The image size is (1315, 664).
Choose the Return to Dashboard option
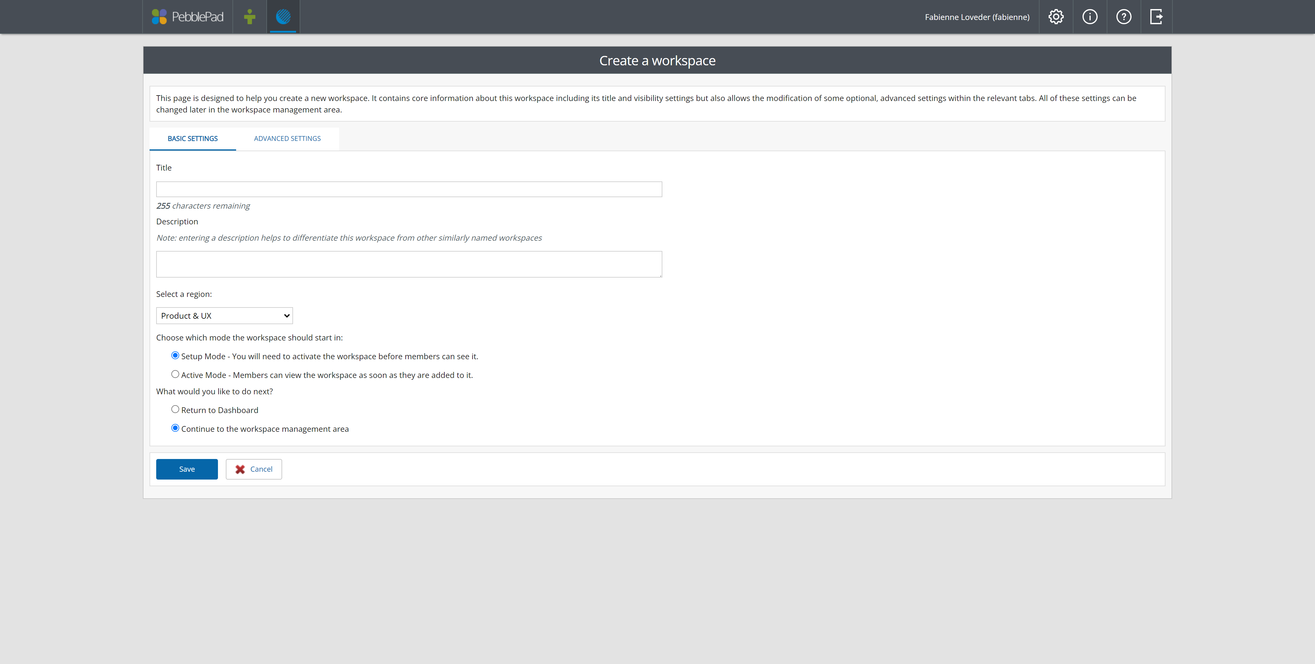tap(175, 409)
